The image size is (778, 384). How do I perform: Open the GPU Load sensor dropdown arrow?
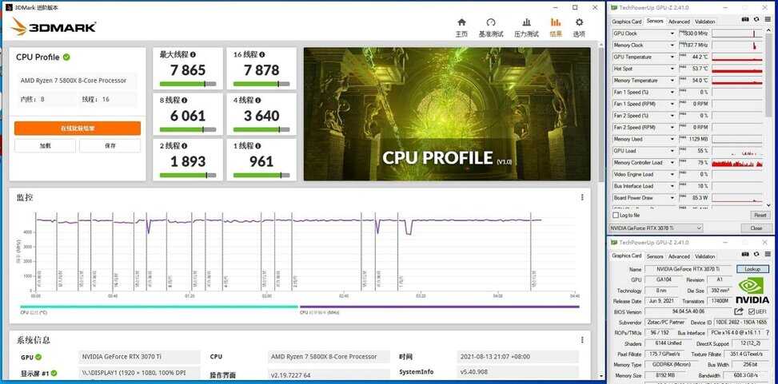[672, 151]
